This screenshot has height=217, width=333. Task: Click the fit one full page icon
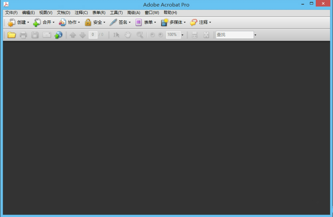206,35
